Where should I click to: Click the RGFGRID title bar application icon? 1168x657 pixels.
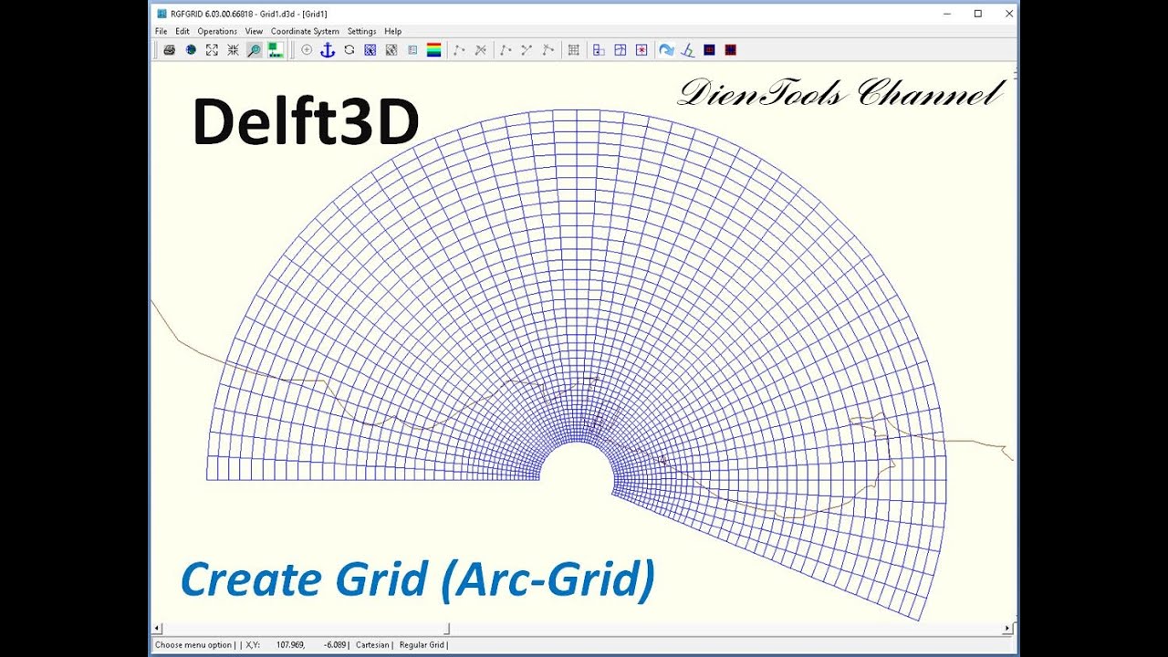(162, 14)
